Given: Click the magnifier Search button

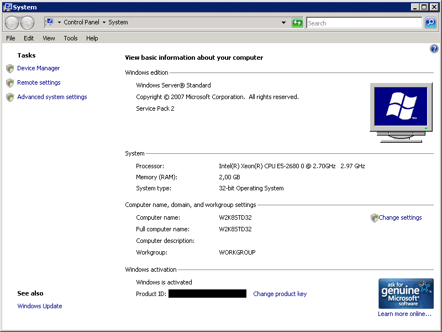Looking at the screenshot, I should 430,23.
